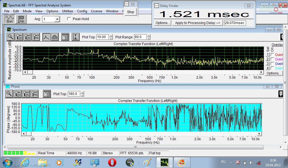This screenshot has height=168, width=288.
Task: Decrease the Spectrum Plot Top value
Action: tap(111, 38)
